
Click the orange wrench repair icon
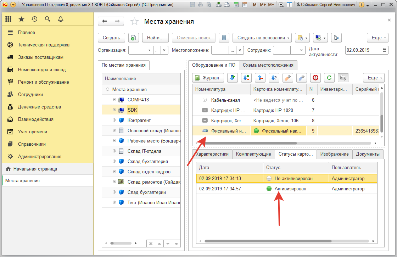click(287, 78)
